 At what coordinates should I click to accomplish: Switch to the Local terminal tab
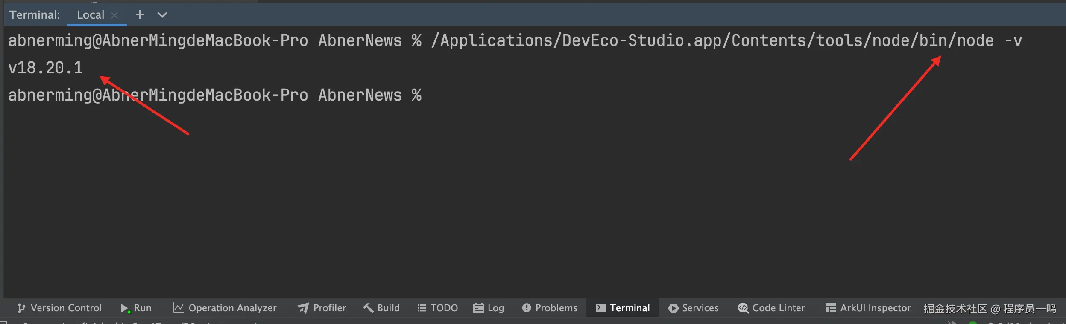(91, 15)
